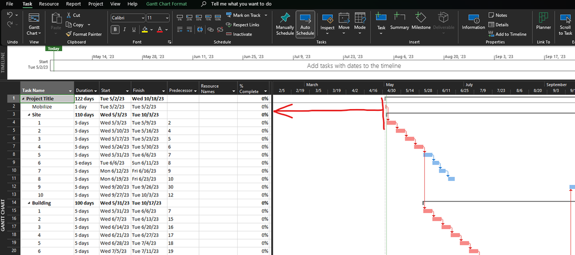Open the Planner link
The image size is (575, 255).
coord(543,21)
